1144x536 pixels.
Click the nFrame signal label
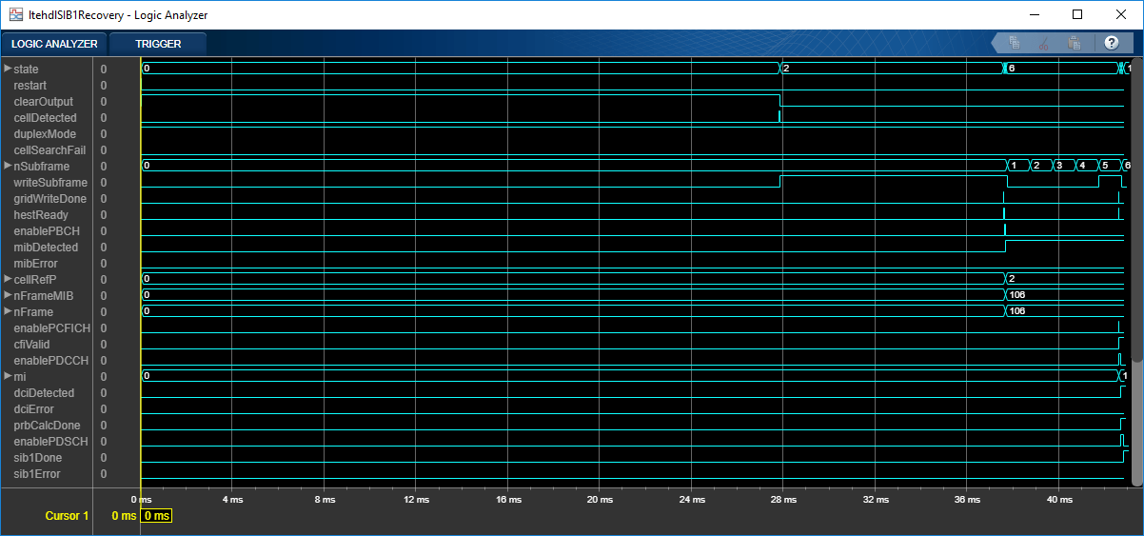(x=33, y=312)
